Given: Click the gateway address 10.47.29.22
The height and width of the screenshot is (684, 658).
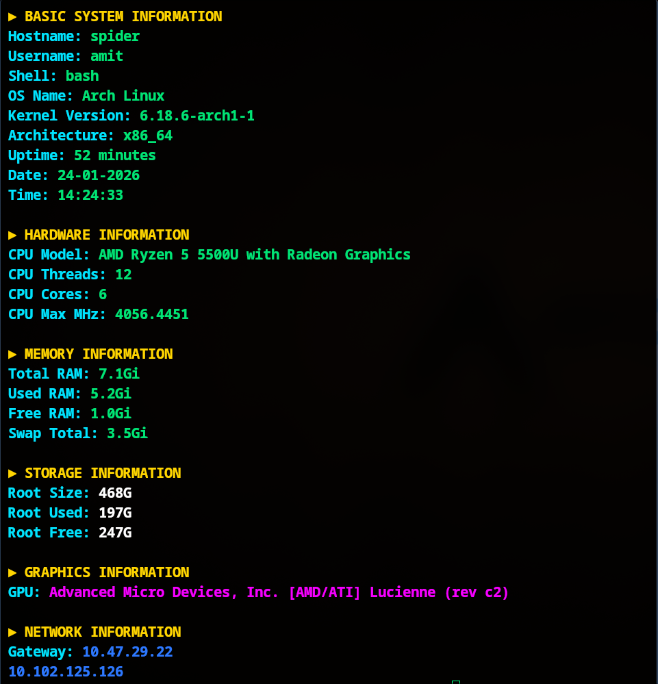Looking at the screenshot, I should point(127,651).
